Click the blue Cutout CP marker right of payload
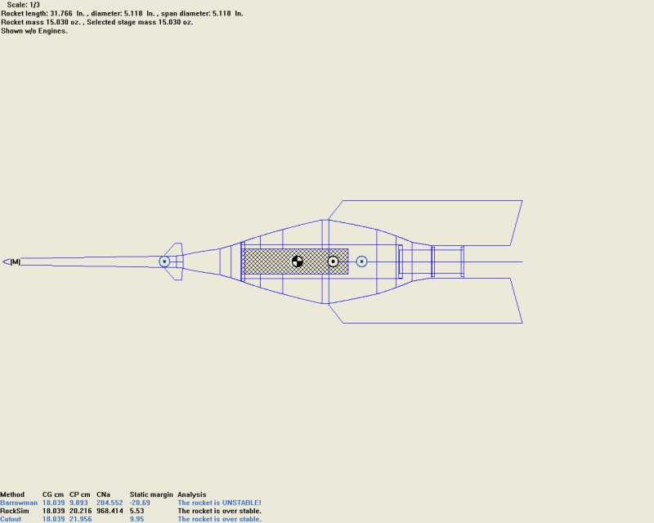This screenshot has height=523, width=654. [x=361, y=261]
